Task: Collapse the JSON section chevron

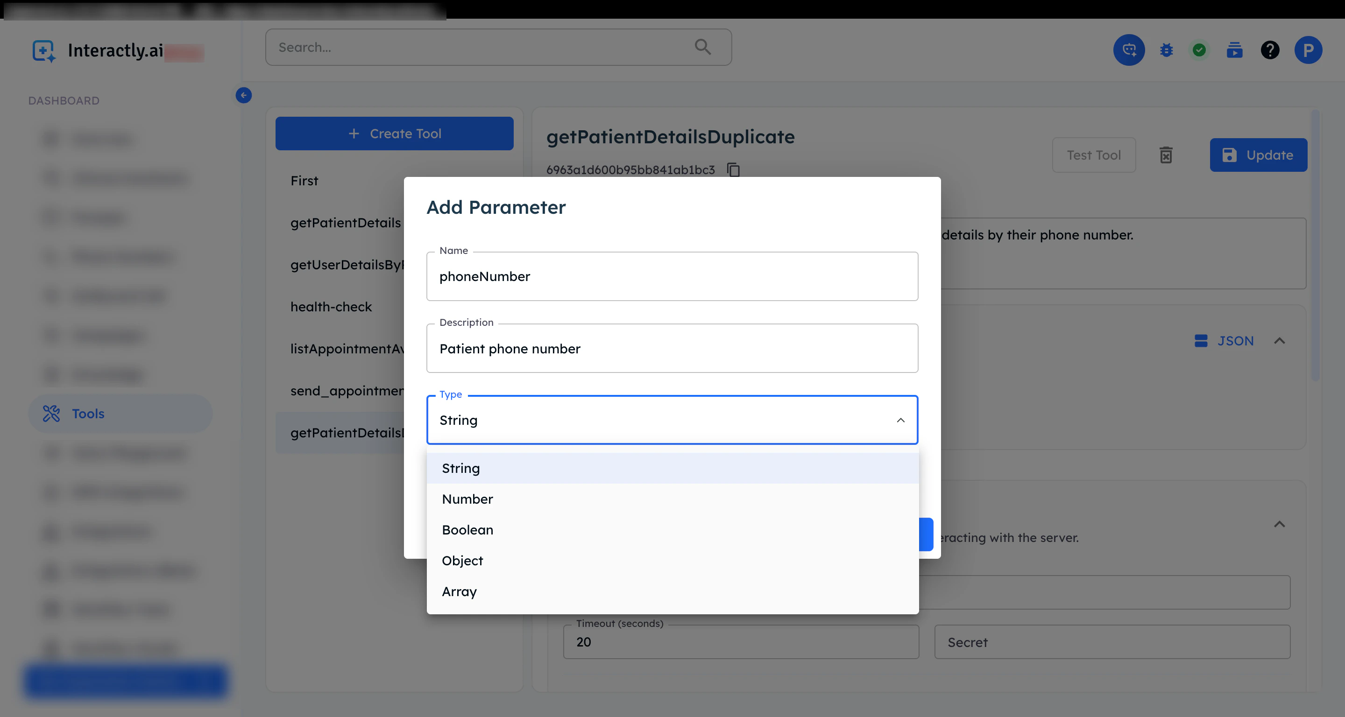Action: pyautogui.click(x=1279, y=341)
